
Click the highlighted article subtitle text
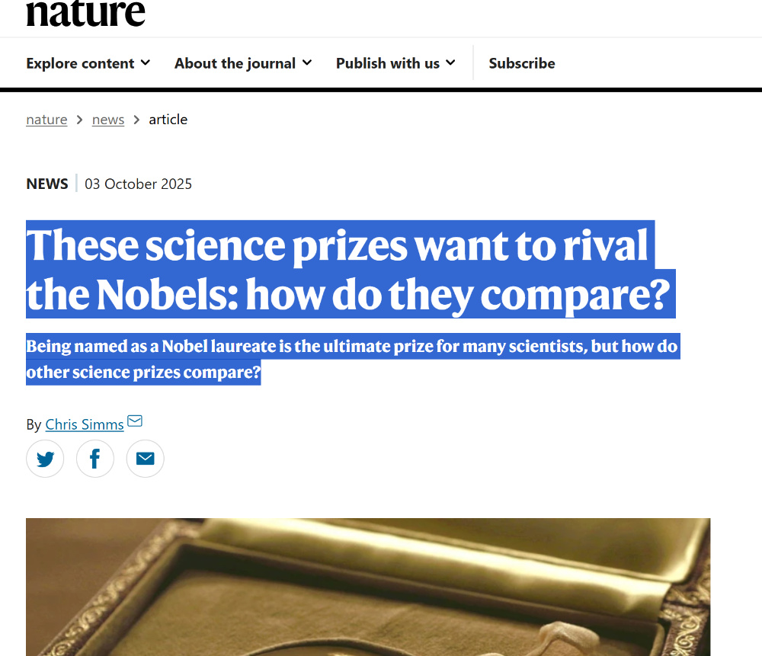pyautogui.click(x=351, y=360)
